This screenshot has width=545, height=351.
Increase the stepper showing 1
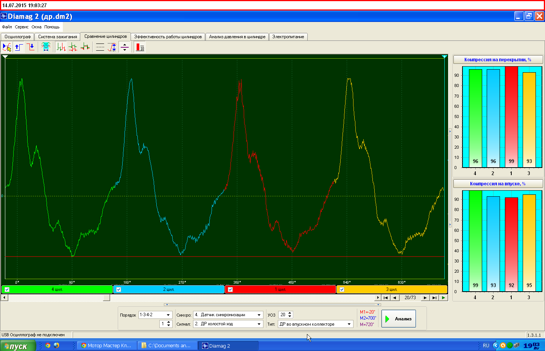click(169, 322)
